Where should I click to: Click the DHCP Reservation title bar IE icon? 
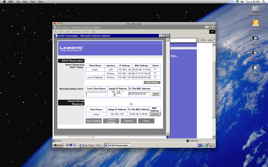(56, 35)
